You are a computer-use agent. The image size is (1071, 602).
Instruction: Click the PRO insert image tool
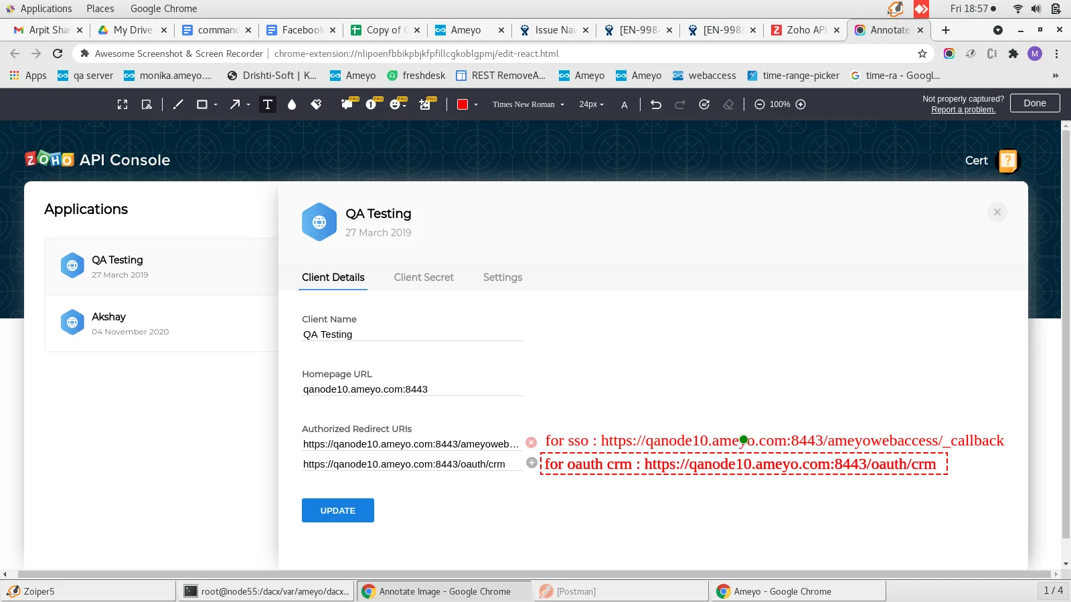[x=424, y=104]
